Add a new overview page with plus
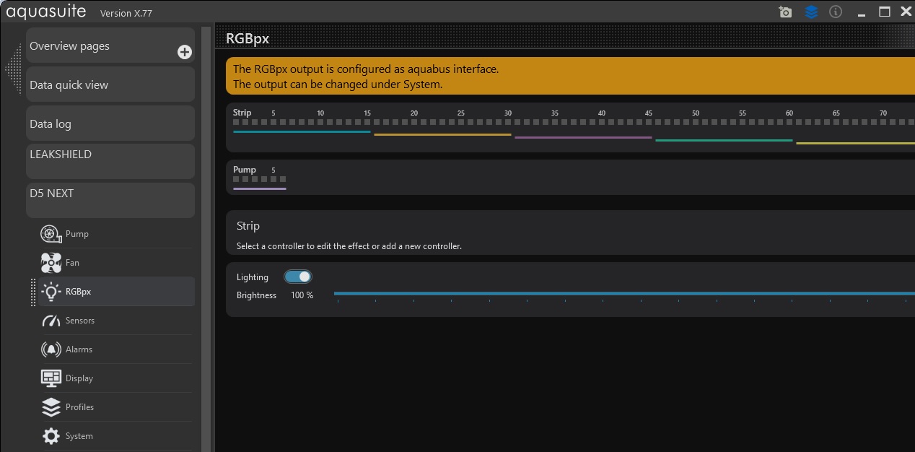915x452 pixels. tap(185, 52)
